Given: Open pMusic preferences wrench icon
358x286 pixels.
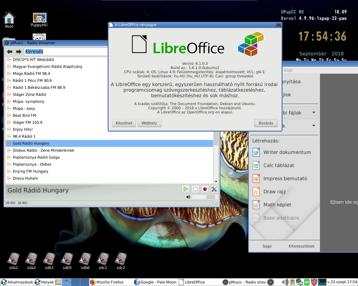Looking at the screenshot, I should click(214, 189).
